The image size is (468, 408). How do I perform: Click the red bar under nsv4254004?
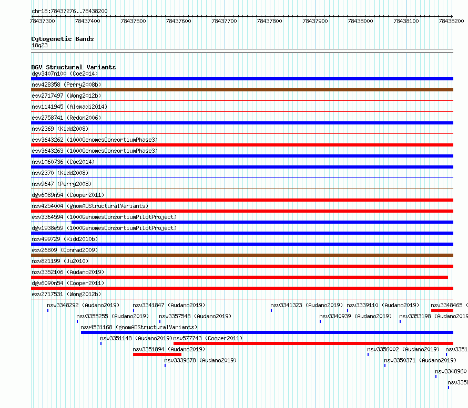coord(242,211)
